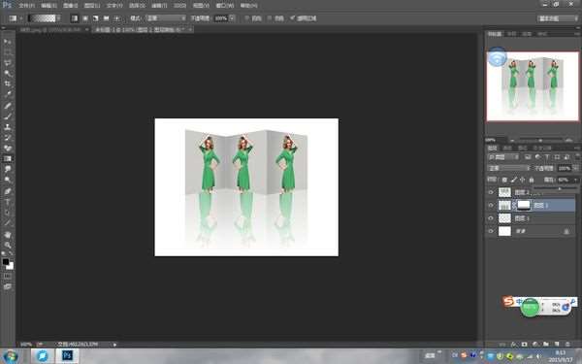This screenshot has width=582, height=364.
Task: Select the Crop tool
Action: (x=8, y=83)
